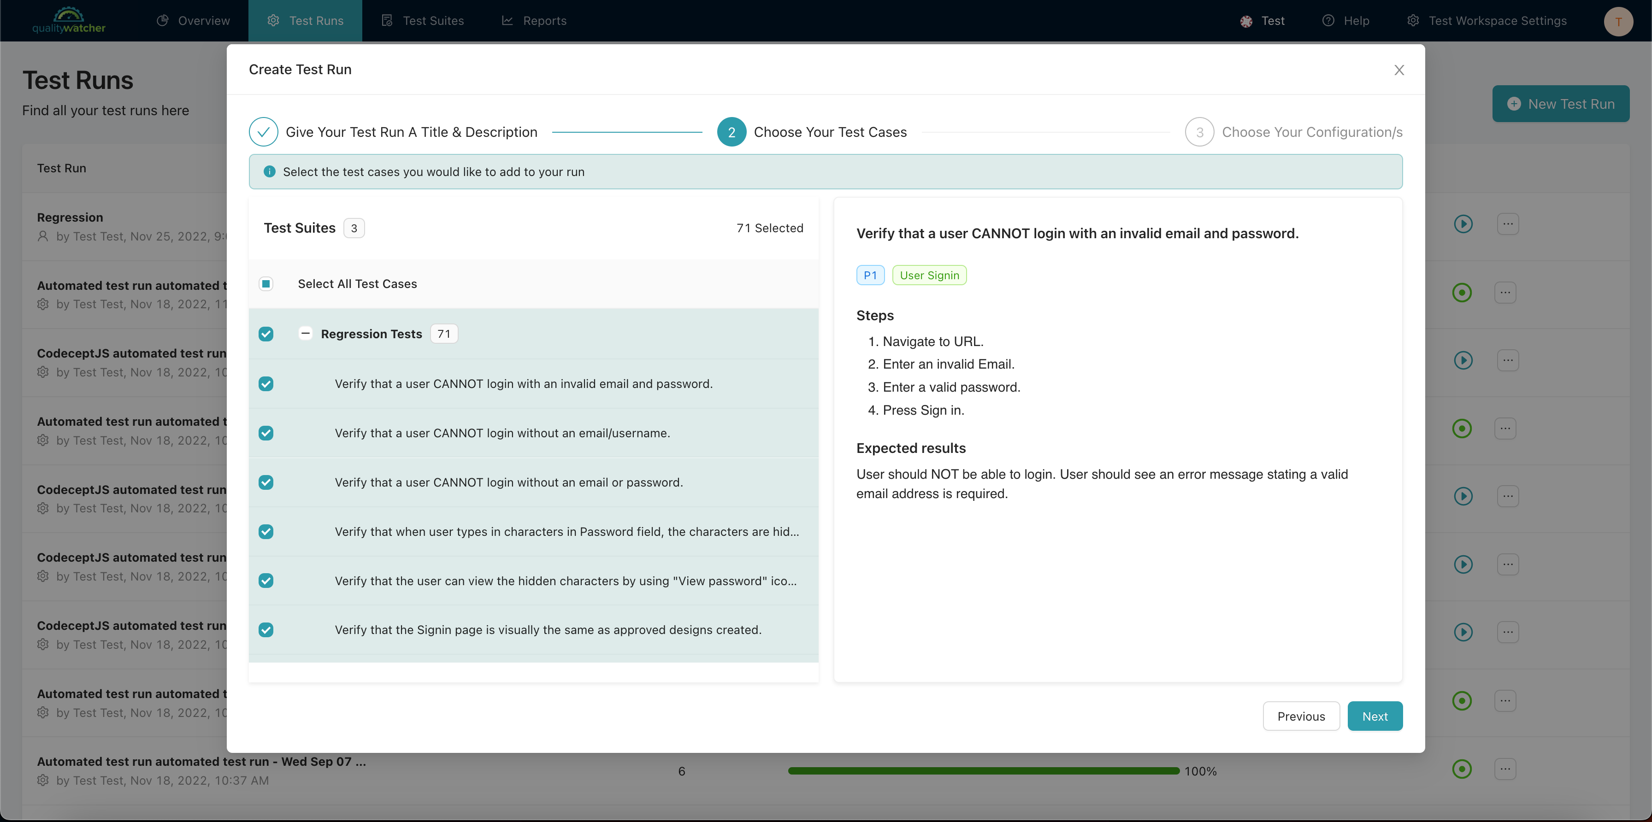Click the Previous button to go back
Screen dimensions: 1652x822
pos(1301,716)
